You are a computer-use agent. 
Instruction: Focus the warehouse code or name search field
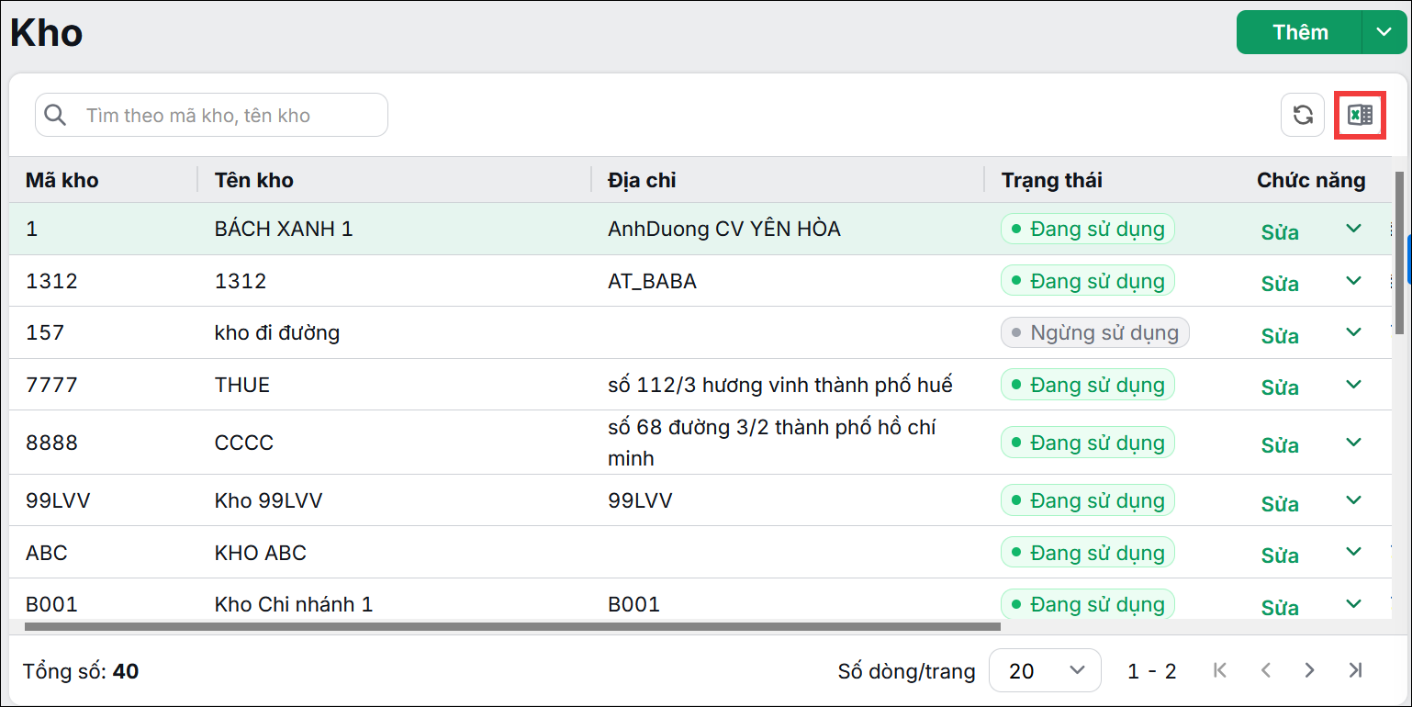click(x=211, y=115)
